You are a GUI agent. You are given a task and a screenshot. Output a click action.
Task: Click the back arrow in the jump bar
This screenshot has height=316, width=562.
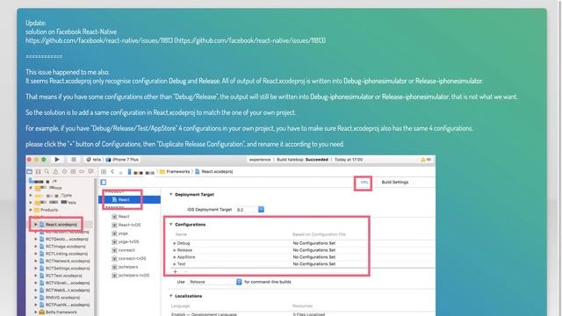(x=112, y=172)
